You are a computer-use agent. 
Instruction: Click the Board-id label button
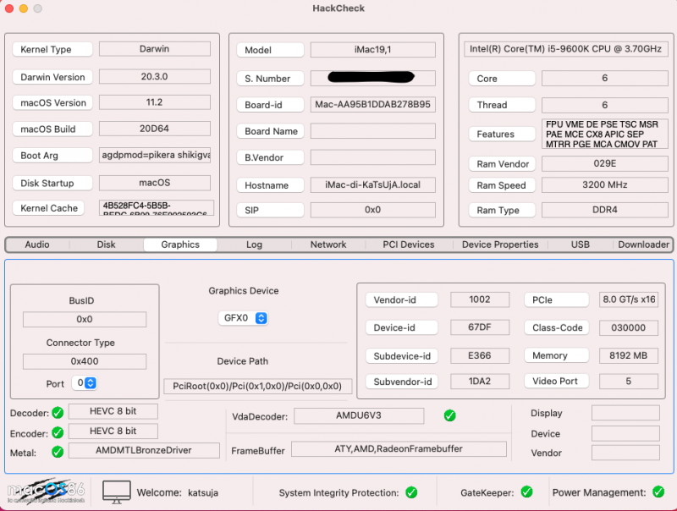(x=270, y=105)
